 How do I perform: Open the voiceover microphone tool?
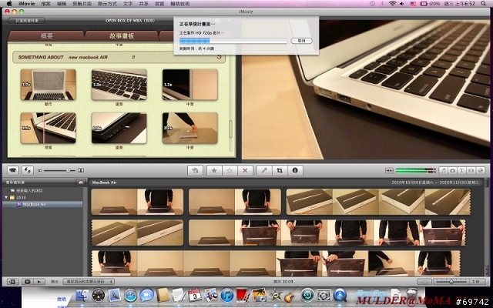[264, 170]
